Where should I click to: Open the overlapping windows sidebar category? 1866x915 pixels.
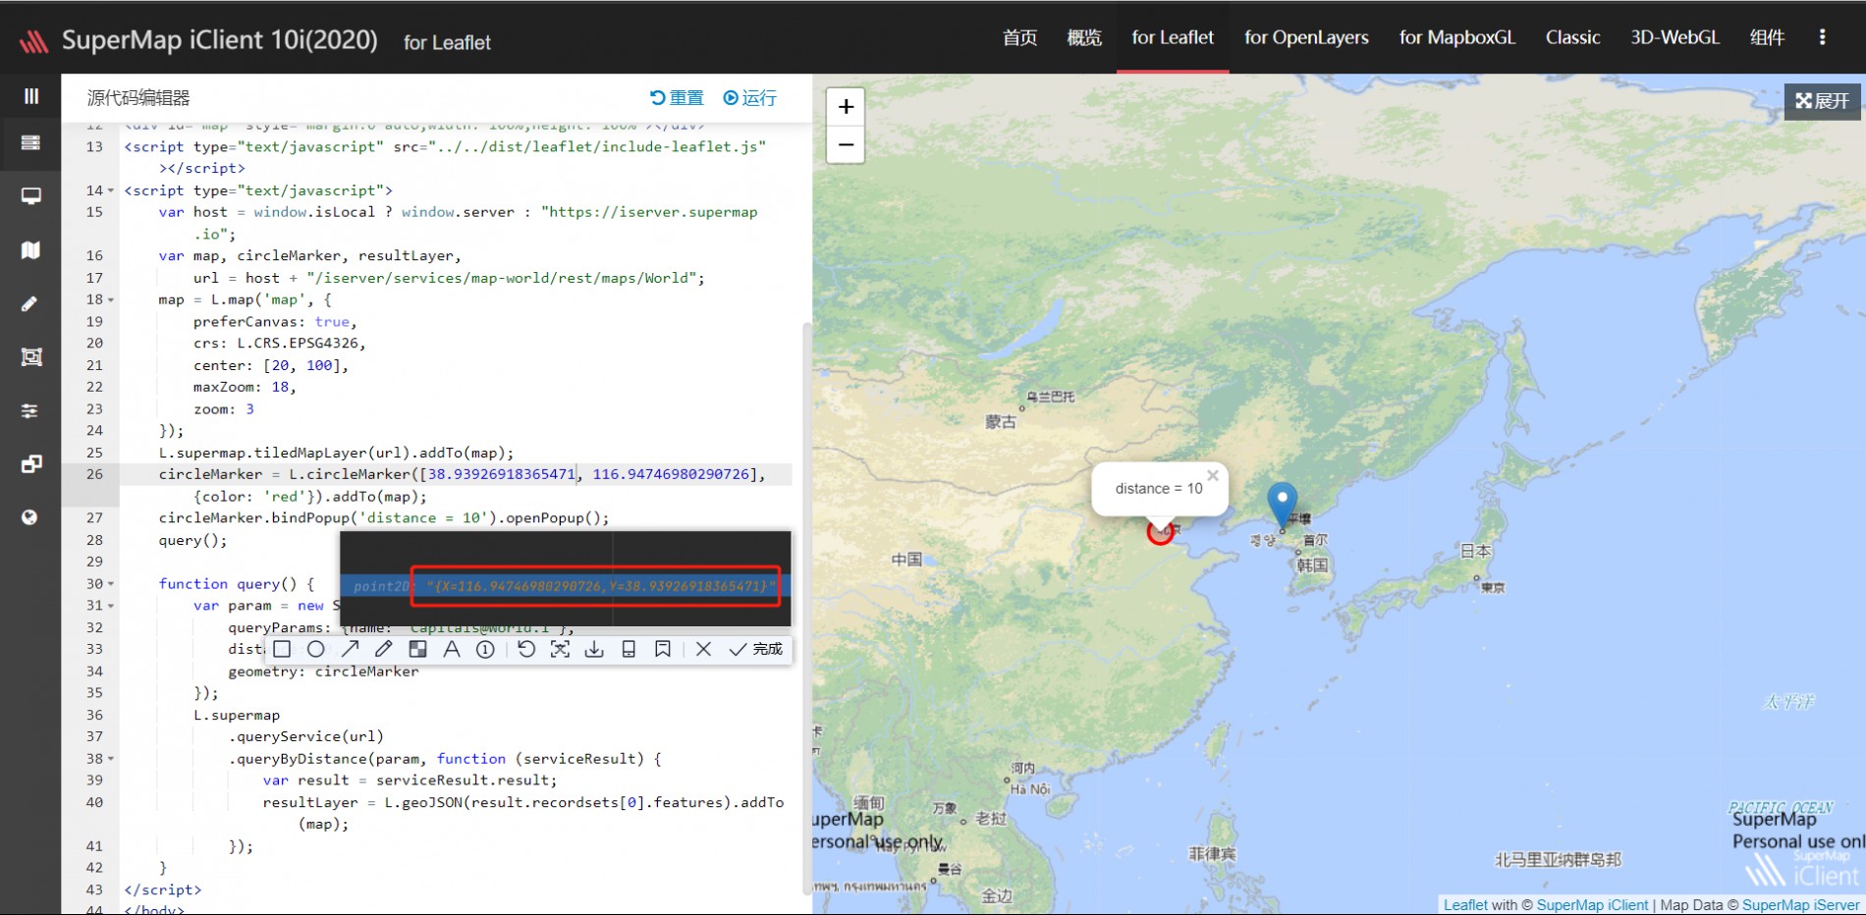30,463
